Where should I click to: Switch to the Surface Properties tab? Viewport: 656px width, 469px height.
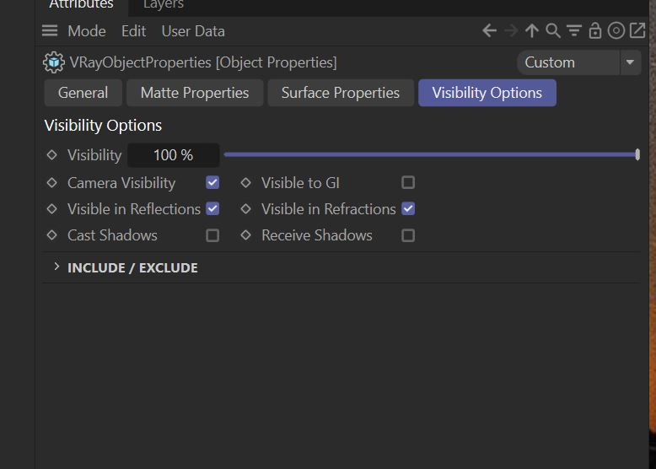pyautogui.click(x=341, y=93)
